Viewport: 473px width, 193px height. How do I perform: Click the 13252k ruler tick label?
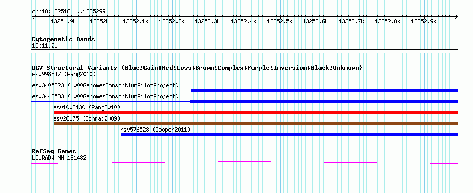pyautogui.click(x=99, y=21)
